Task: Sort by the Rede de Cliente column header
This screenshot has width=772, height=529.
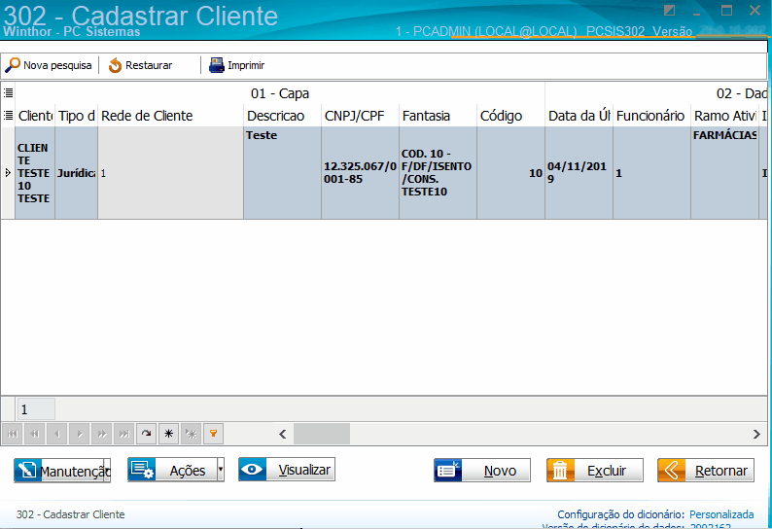Action: pyautogui.click(x=170, y=116)
